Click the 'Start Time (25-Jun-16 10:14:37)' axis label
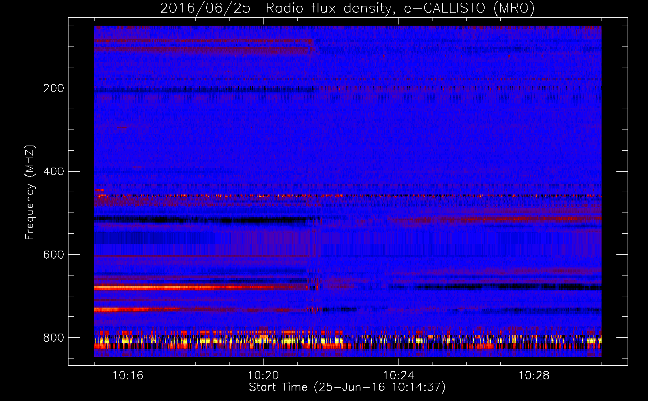 [x=347, y=387]
